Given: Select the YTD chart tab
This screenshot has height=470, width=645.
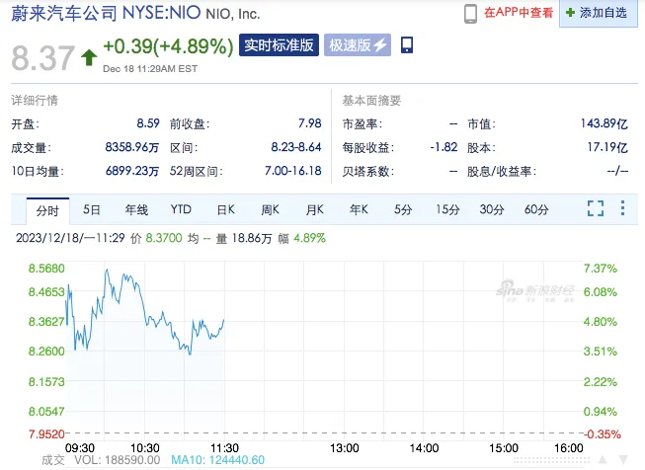Looking at the screenshot, I should tap(181, 209).
